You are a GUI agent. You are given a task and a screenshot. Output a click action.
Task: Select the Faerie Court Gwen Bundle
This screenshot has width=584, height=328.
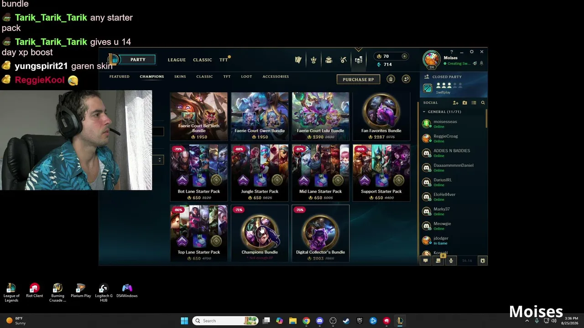[x=260, y=116]
